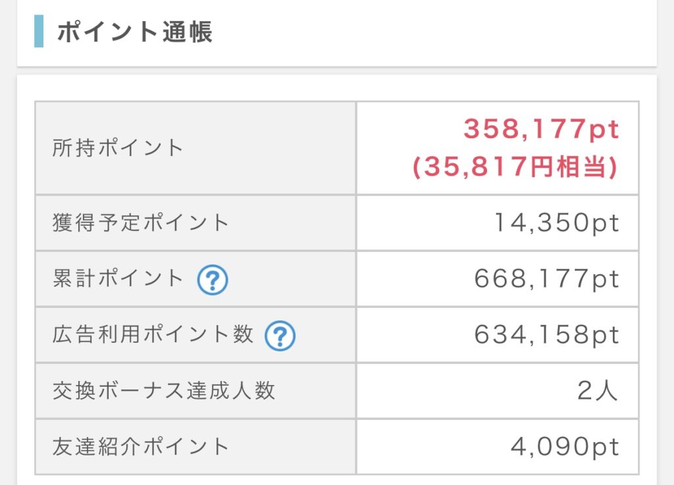Click the 668,177pt cumulative value

click(x=546, y=279)
